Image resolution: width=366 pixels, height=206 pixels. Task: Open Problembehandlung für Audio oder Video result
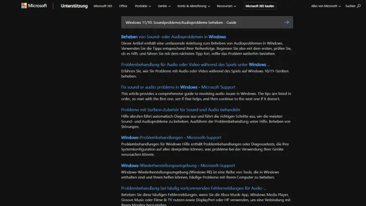coord(195,64)
